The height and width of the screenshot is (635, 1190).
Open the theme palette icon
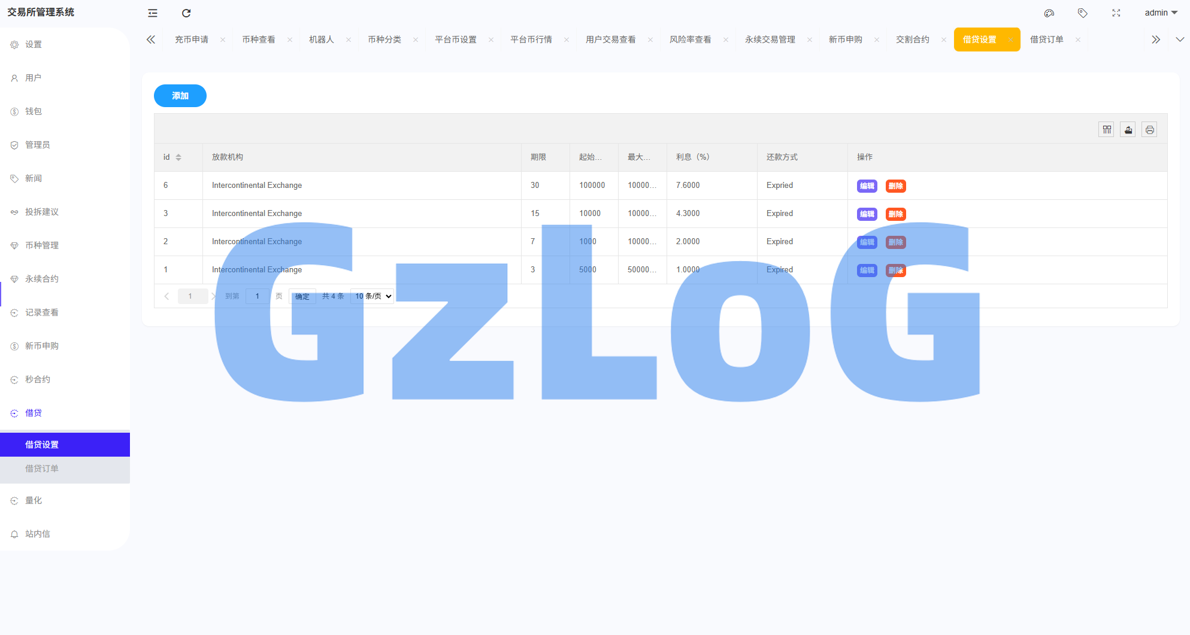click(x=1049, y=13)
